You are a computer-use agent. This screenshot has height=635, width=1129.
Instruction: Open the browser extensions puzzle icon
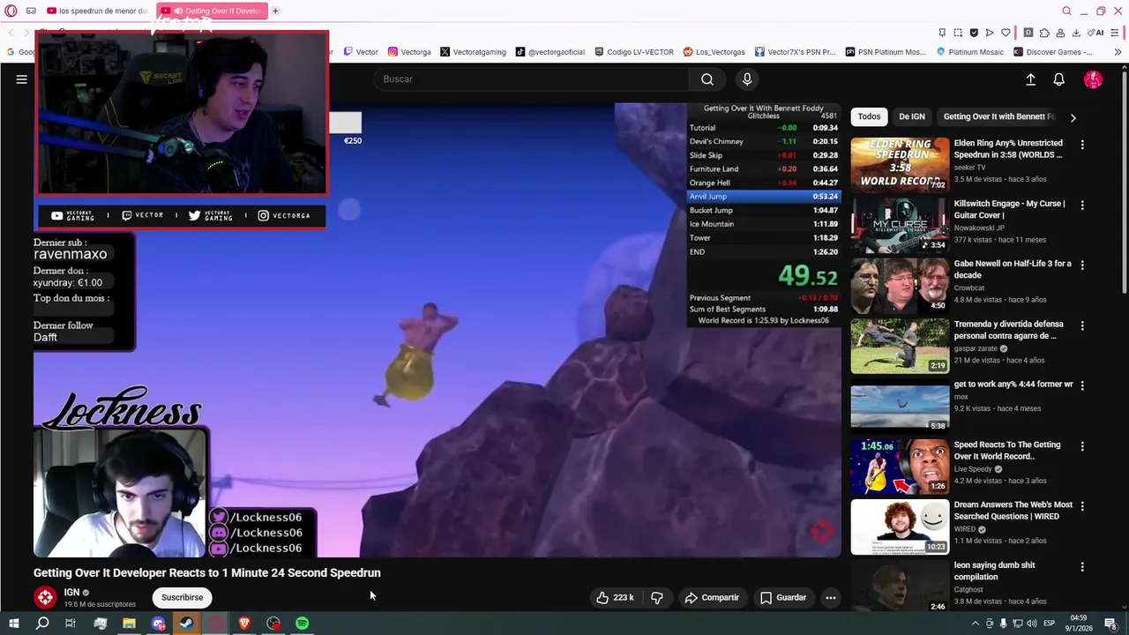pyautogui.click(x=1044, y=33)
